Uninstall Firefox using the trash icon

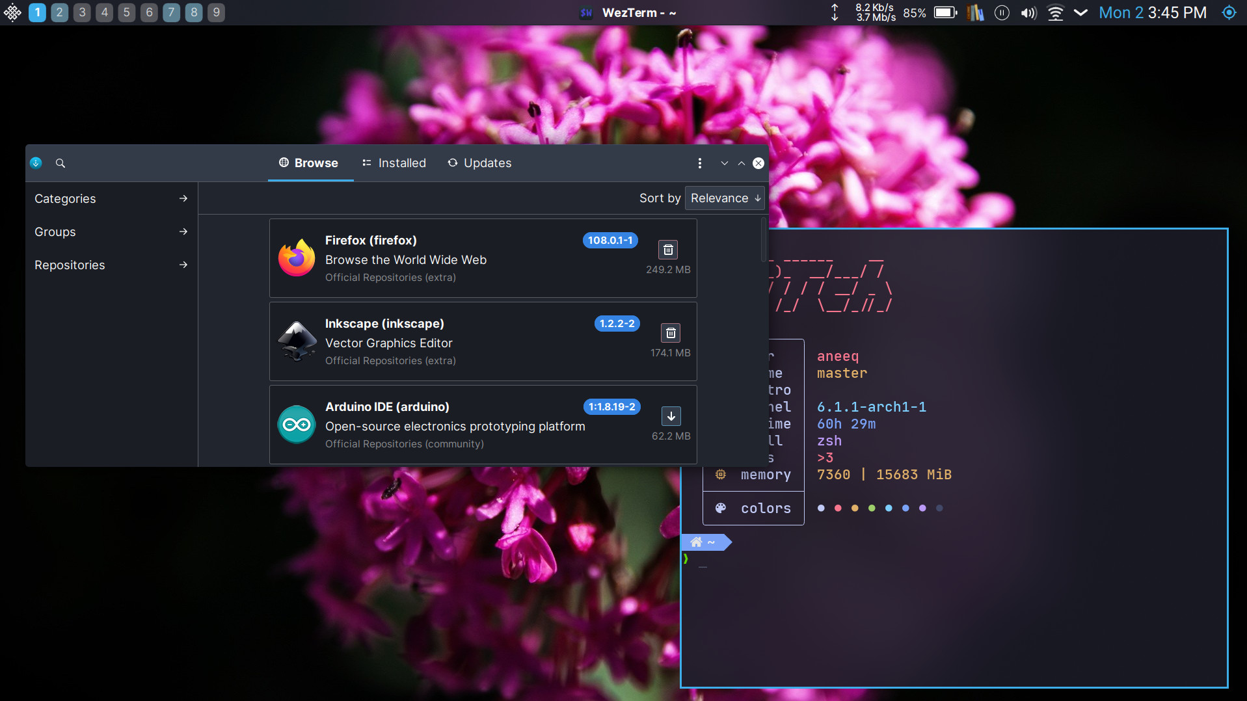point(668,249)
